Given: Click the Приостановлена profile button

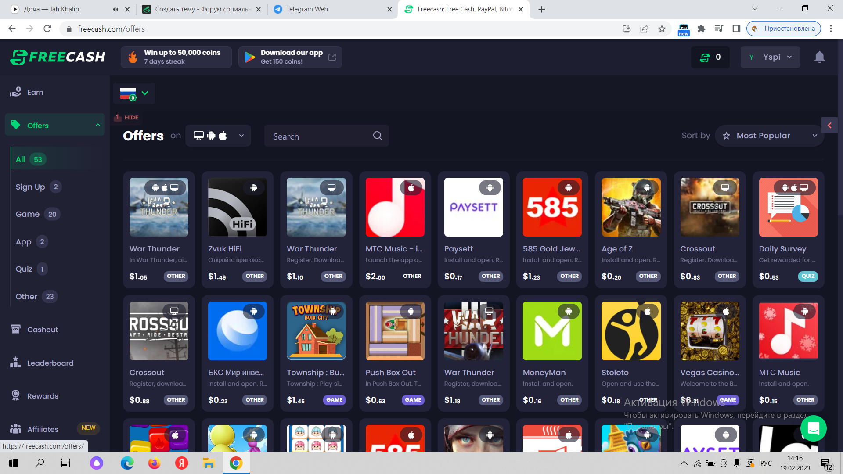Looking at the screenshot, I should point(784,29).
